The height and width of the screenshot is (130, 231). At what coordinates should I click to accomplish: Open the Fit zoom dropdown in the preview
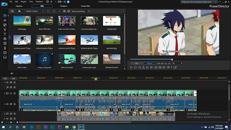(x=177, y=63)
